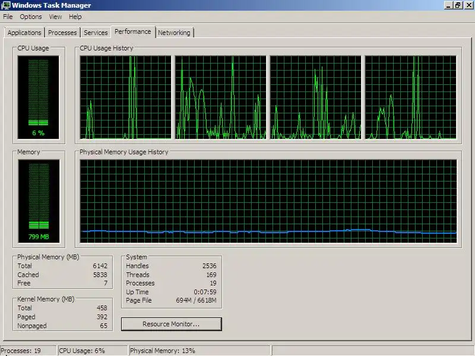Switch to the Applications tab
The image size is (475, 356).
tap(24, 33)
